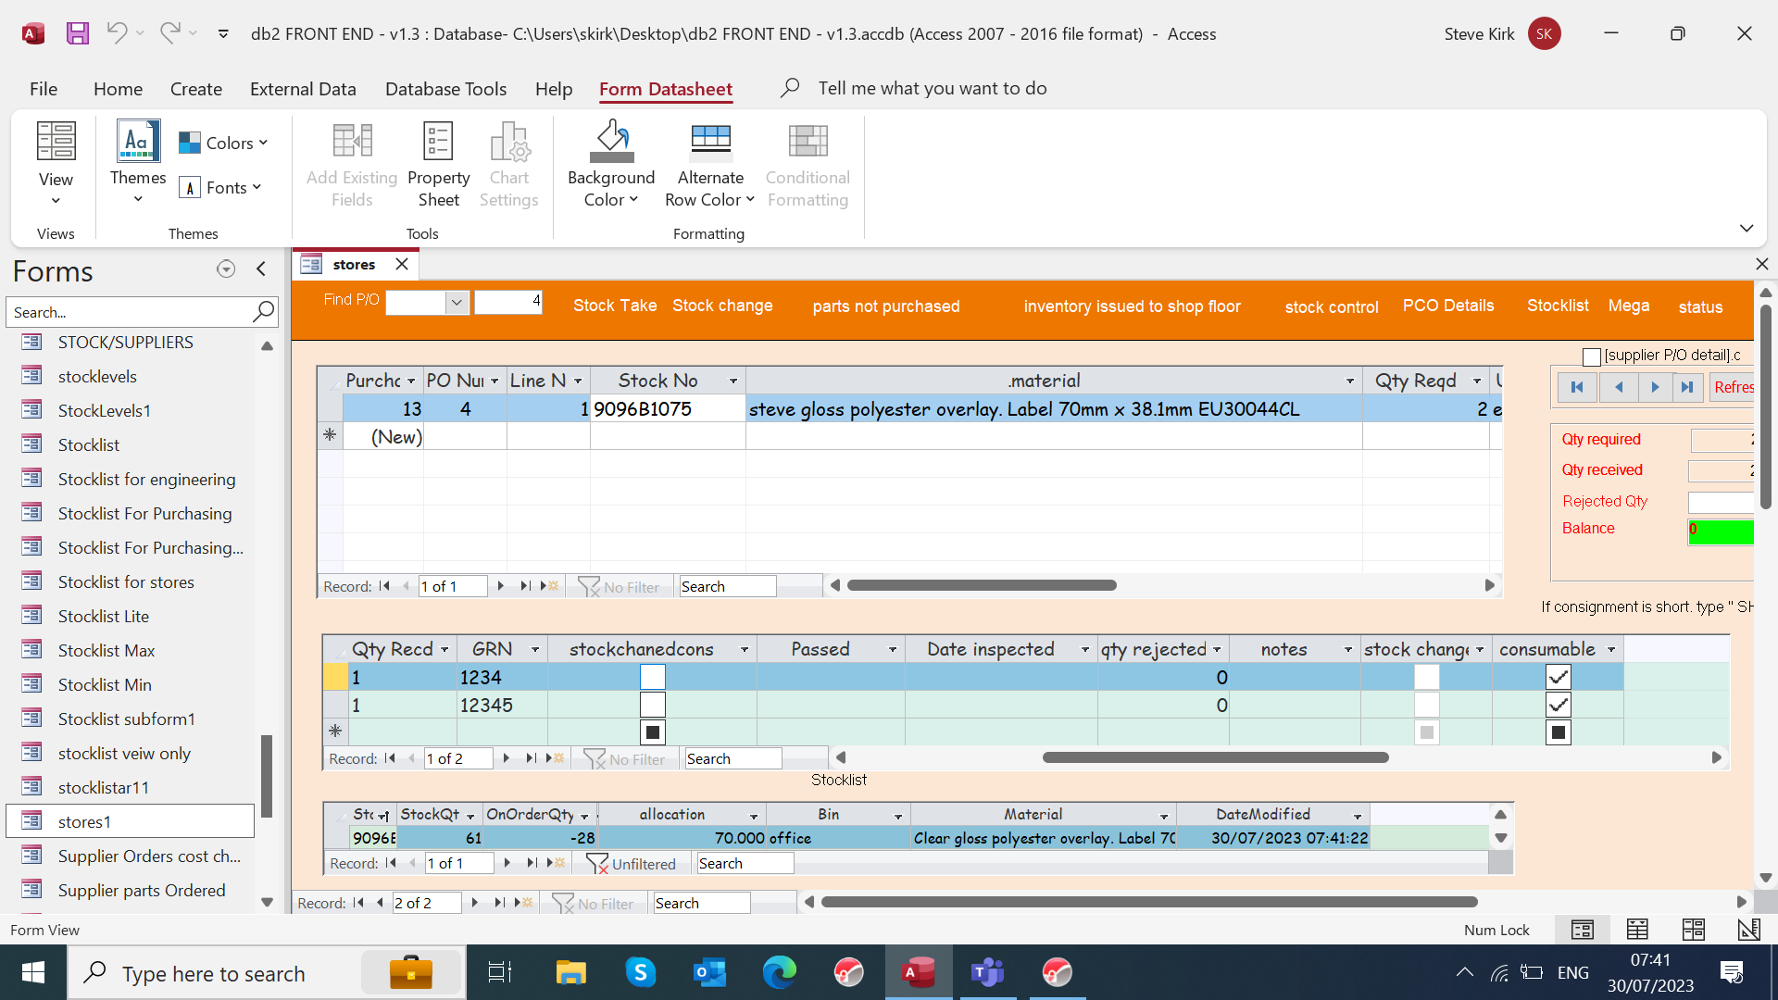Click the green Balance field
Screen dimensions: 1778x1000
pyautogui.click(x=1721, y=531)
